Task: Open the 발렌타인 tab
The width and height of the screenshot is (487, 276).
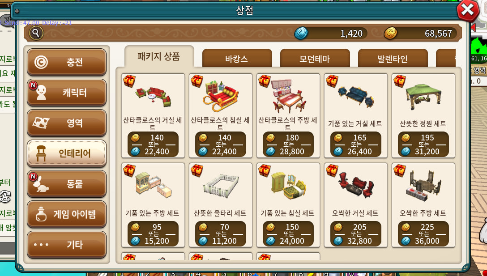Action: [x=393, y=58]
